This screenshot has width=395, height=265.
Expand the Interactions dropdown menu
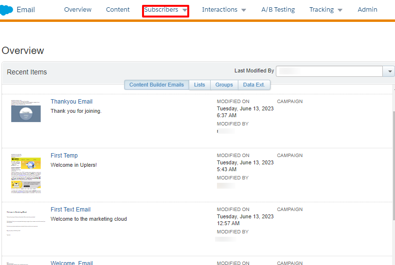tap(224, 10)
